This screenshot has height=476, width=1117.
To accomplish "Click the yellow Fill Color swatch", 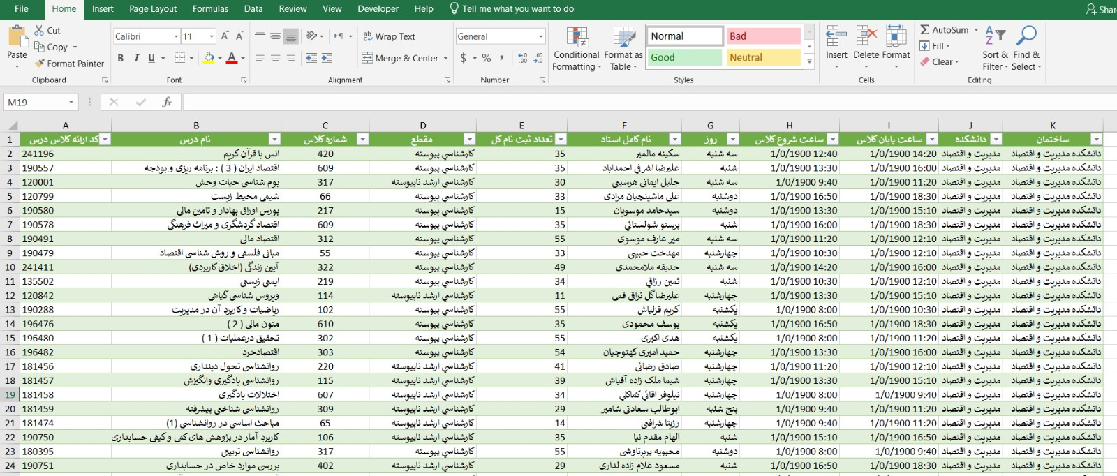I will point(209,58).
